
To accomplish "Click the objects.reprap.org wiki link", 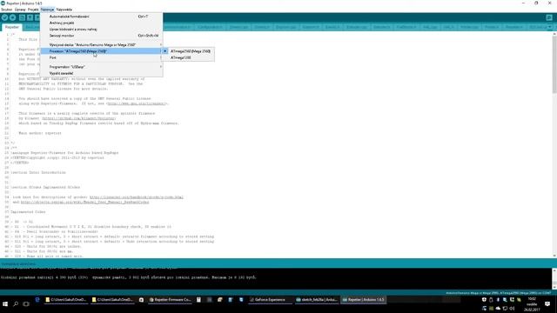I will 84,202.
